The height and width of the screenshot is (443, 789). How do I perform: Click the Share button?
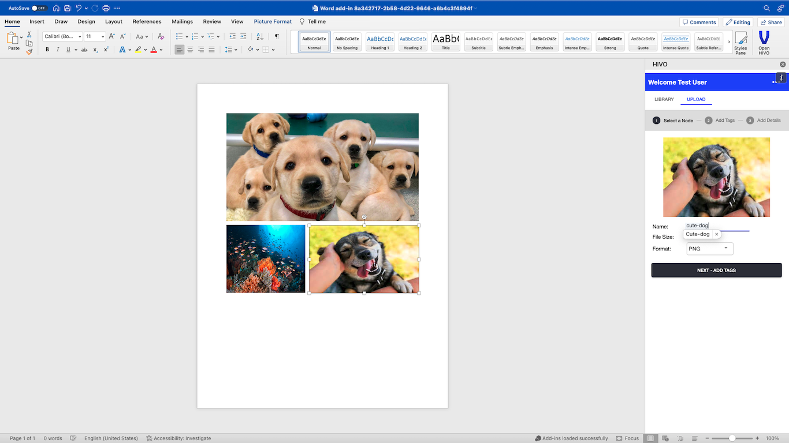pyautogui.click(x=771, y=22)
